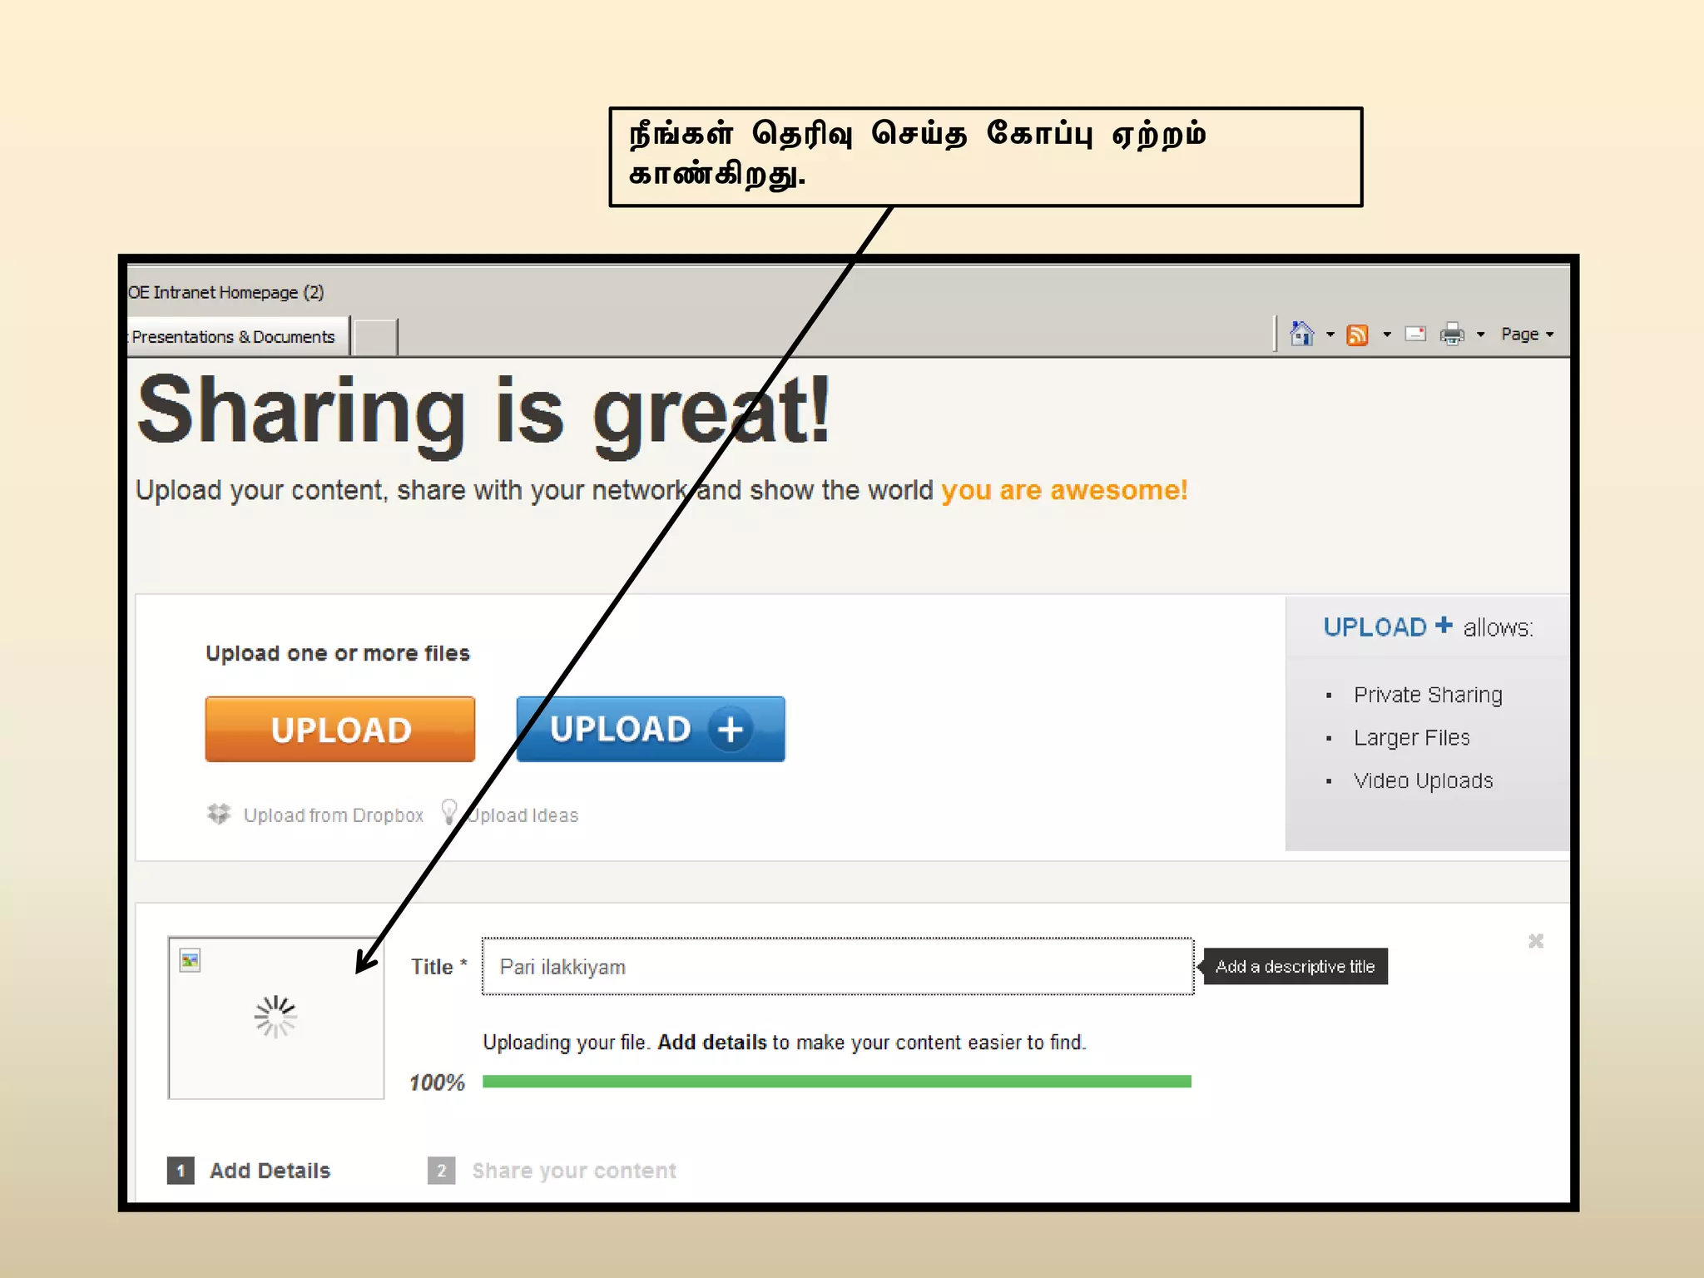The height and width of the screenshot is (1278, 1704).
Task: Click the Title field containing Pari ilakkiyam
Action: tap(836, 967)
